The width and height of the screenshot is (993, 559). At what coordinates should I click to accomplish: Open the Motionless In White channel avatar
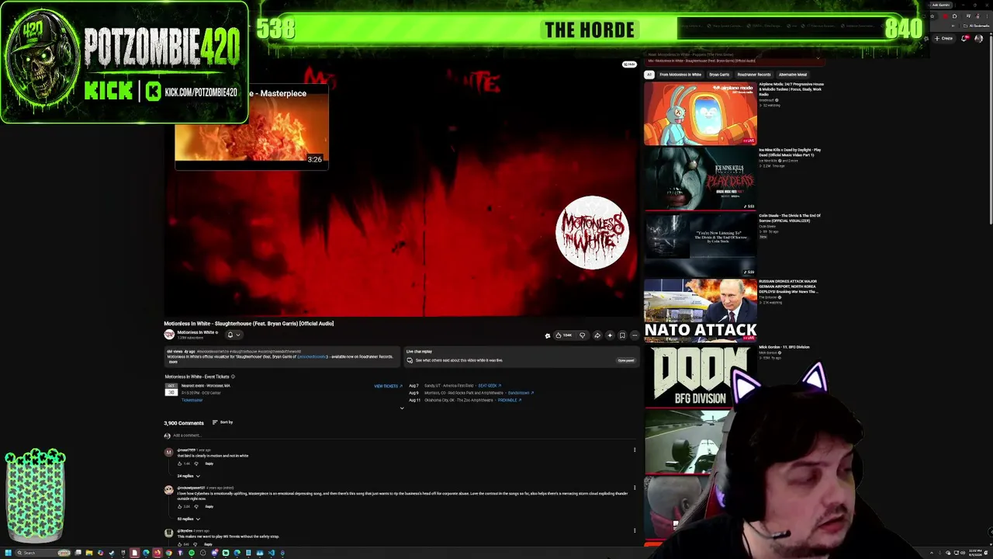coord(169,335)
